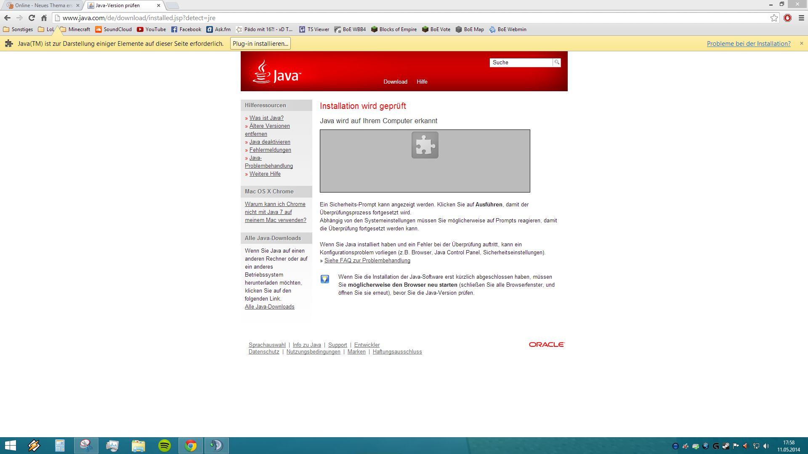Click the network tray icon

point(756,446)
